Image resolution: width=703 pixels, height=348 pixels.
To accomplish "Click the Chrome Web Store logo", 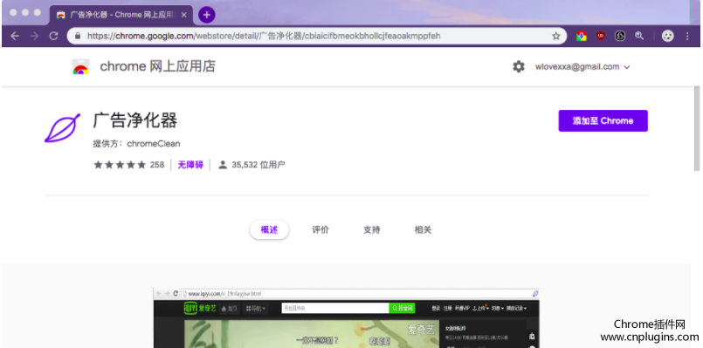I will pos(80,67).
